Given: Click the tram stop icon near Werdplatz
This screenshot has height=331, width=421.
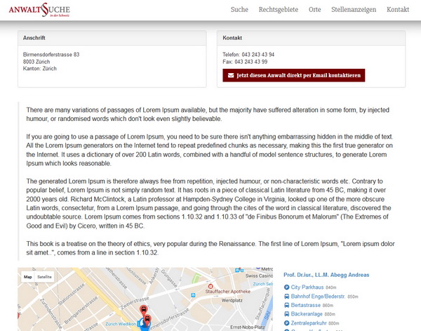Looking at the screenshot, I should tap(193, 295).
